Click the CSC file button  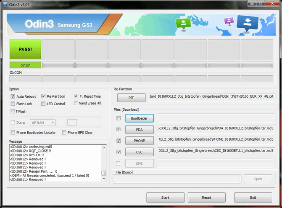(x=140, y=152)
